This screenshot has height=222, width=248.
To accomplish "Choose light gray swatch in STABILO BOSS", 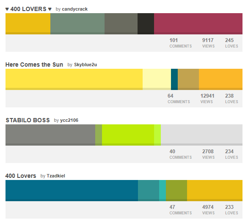I will [x=201, y=135].
